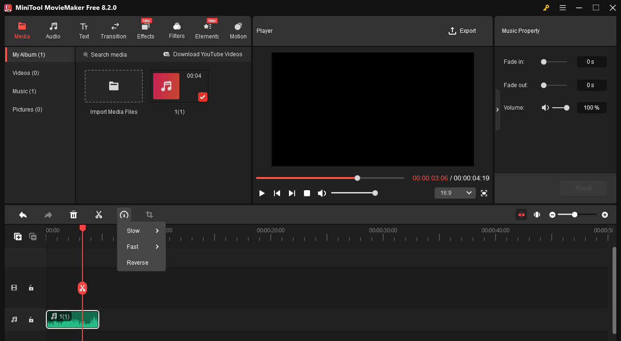Collapse the Music Property panel arrow
The image size is (621, 341).
click(x=497, y=110)
